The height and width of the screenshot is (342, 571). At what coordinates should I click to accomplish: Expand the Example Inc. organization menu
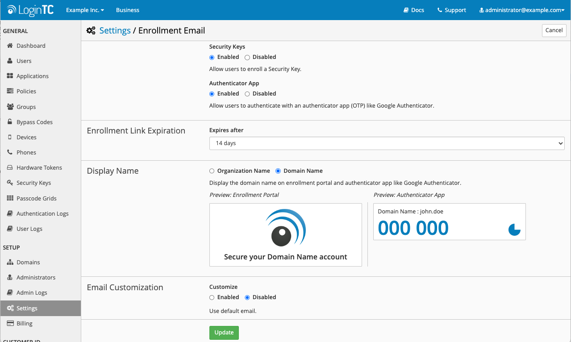click(x=85, y=10)
